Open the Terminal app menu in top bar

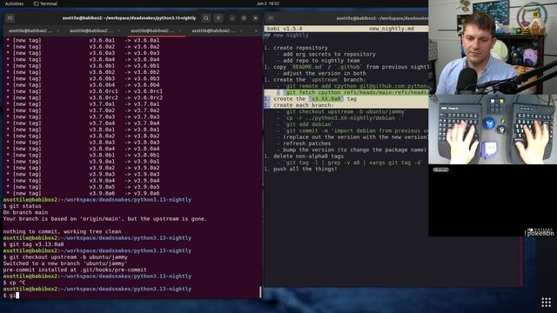point(45,3)
